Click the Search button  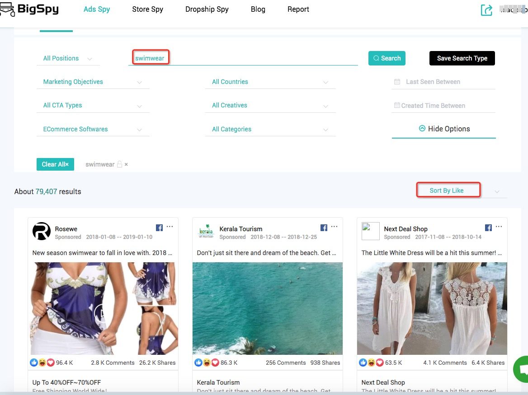tap(387, 58)
